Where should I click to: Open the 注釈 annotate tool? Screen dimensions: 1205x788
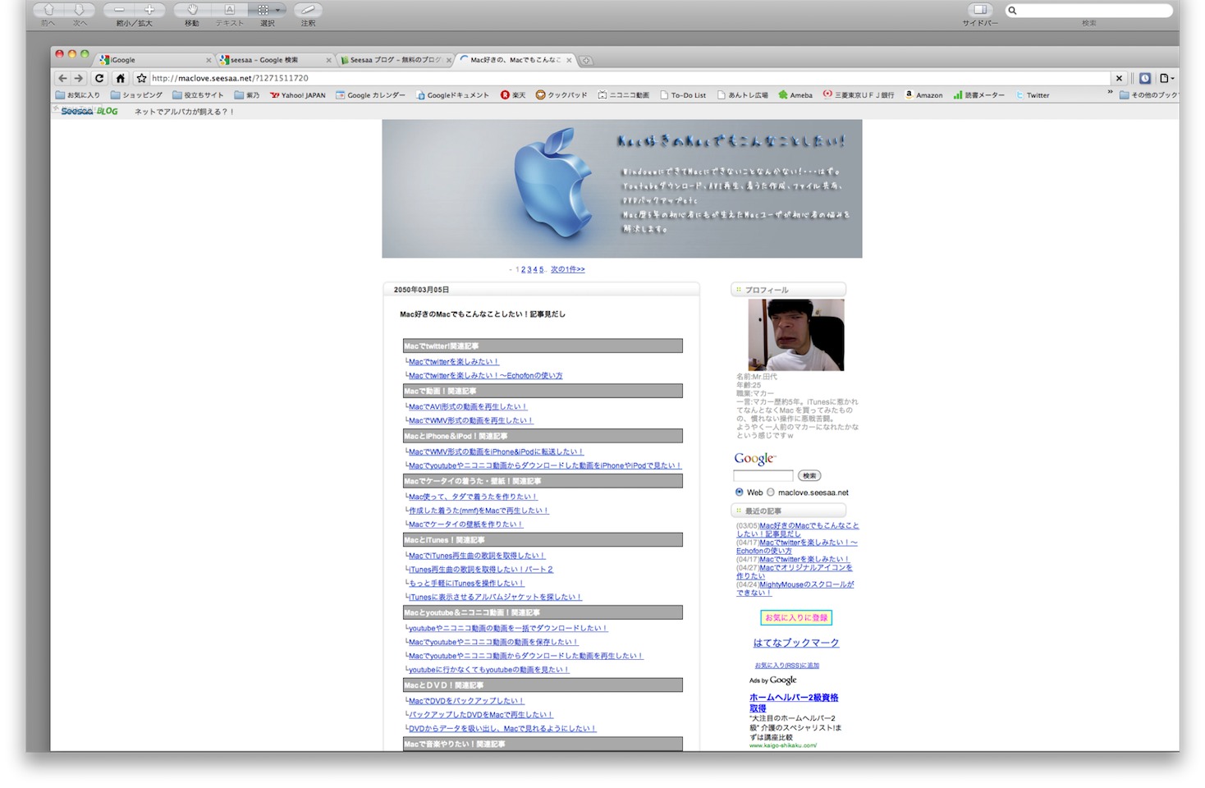point(308,10)
